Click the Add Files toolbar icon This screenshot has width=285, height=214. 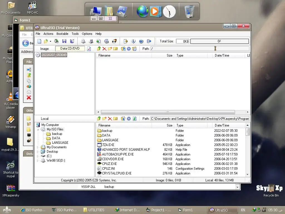click(x=126, y=41)
